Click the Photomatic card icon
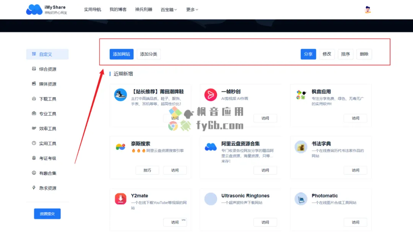Viewport: 413px width, 237px height. [301, 198]
